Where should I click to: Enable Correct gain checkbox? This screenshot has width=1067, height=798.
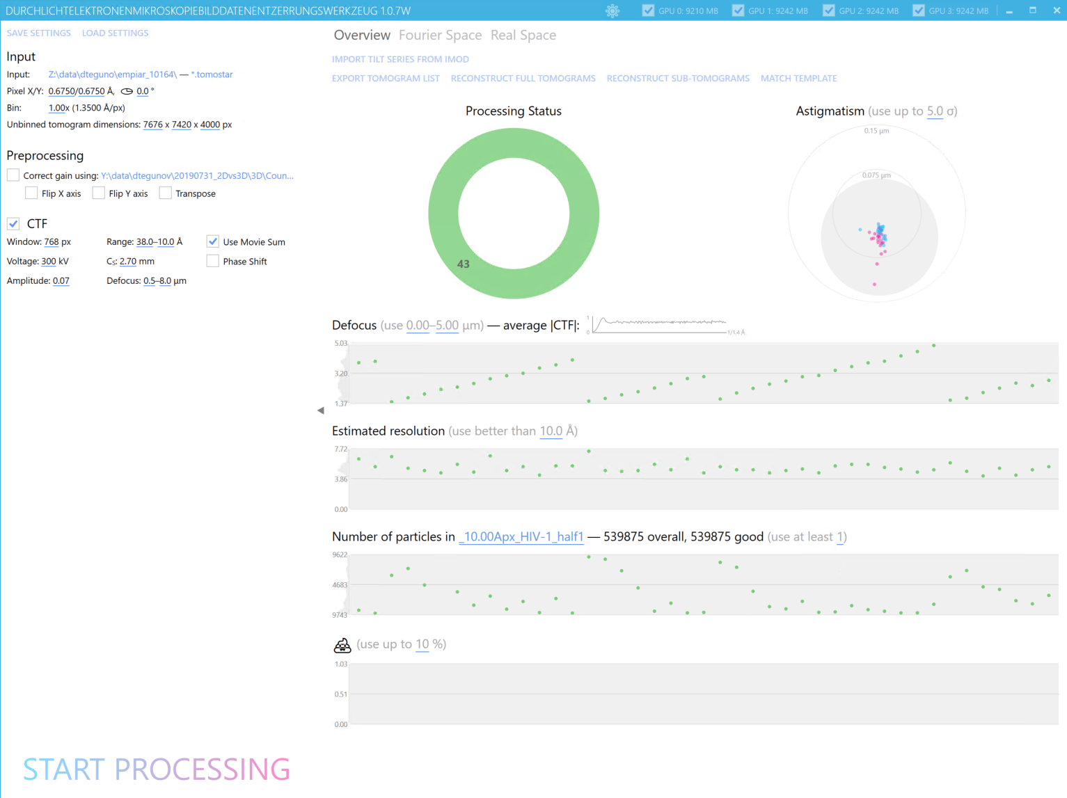coord(13,175)
